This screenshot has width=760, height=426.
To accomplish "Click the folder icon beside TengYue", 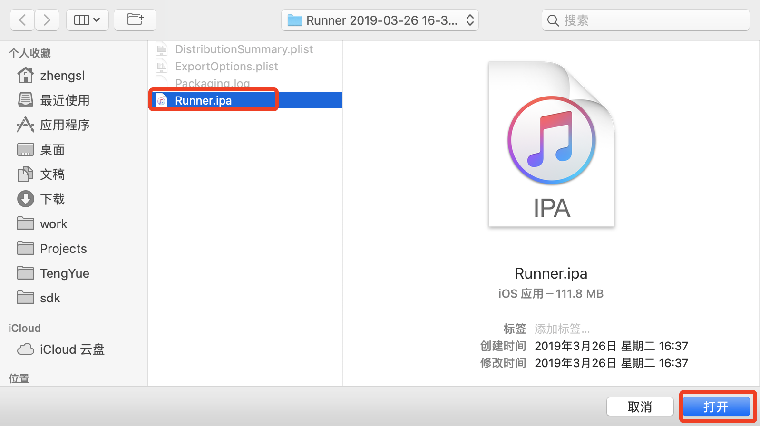I will pyautogui.click(x=26, y=272).
